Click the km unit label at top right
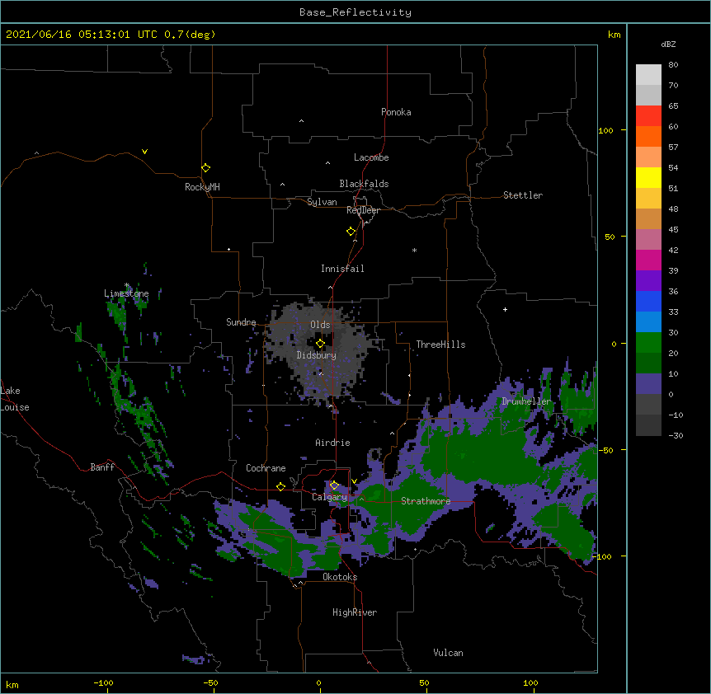The height and width of the screenshot is (694, 711). pyautogui.click(x=614, y=35)
